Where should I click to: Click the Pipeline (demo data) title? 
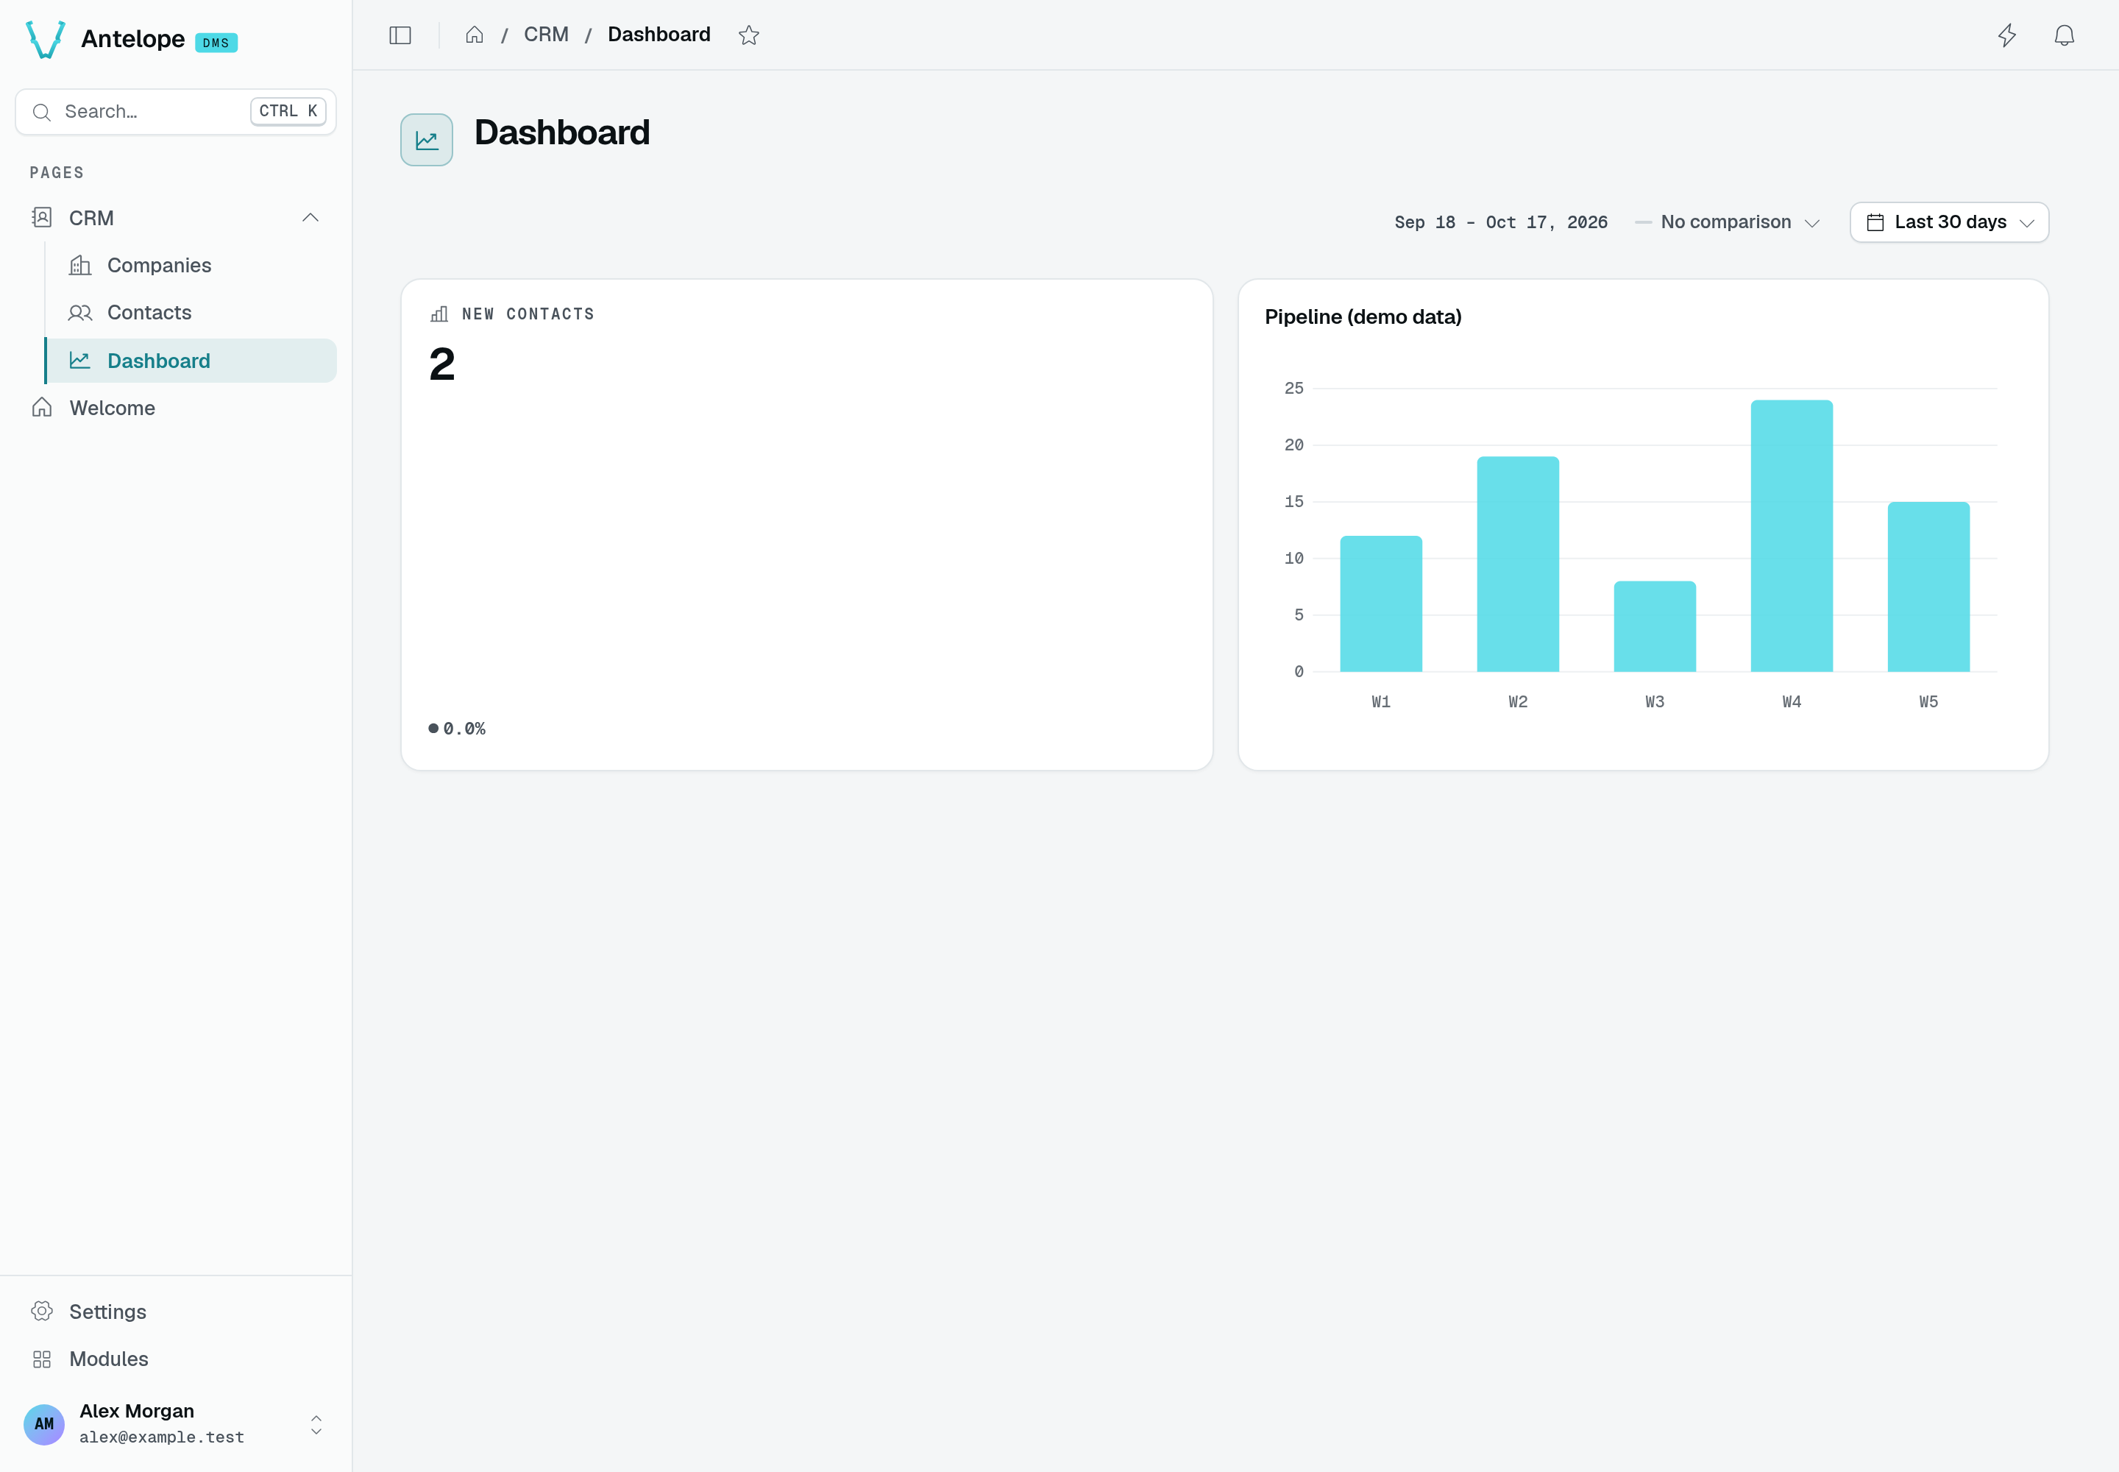(x=1363, y=317)
